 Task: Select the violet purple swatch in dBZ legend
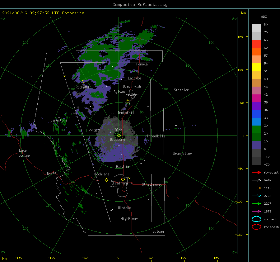coord(256,106)
